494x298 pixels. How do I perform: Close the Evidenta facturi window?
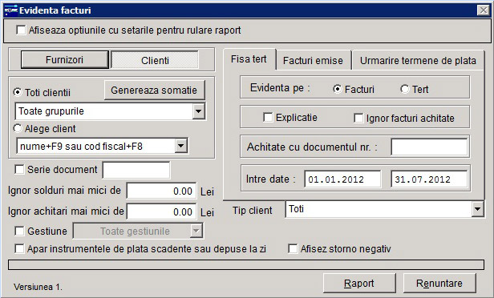(x=484, y=10)
